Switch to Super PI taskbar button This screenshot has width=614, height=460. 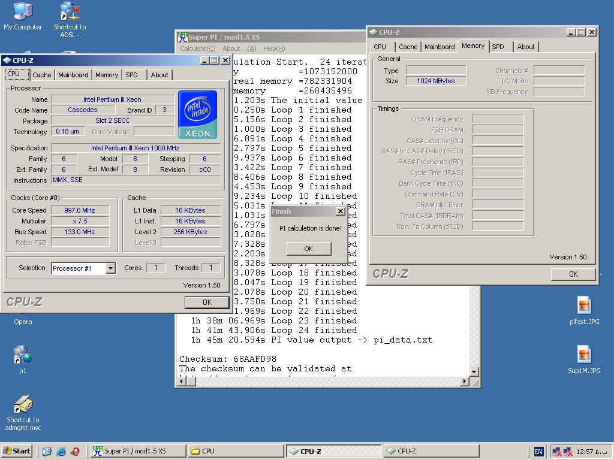click(x=139, y=451)
